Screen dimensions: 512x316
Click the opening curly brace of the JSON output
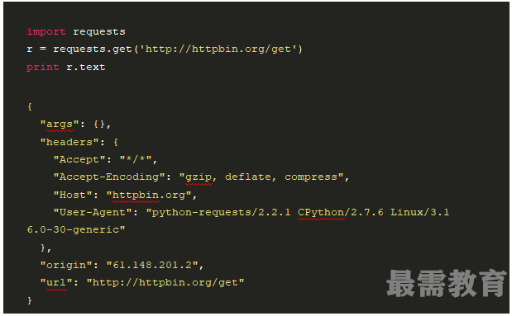[30, 106]
